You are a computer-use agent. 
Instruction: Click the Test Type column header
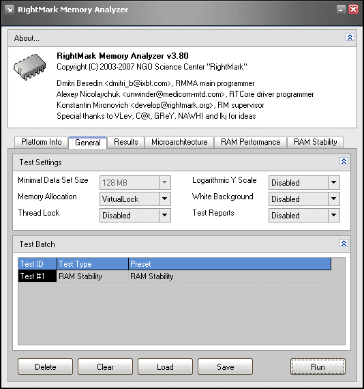(93, 264)
